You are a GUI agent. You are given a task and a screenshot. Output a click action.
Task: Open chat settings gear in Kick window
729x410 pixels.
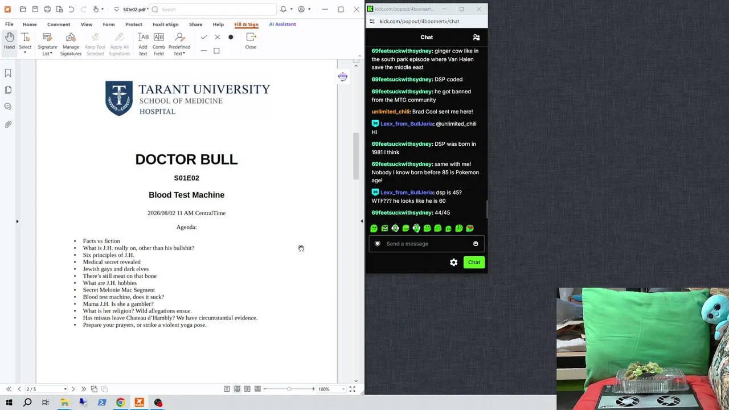click(453, 263)
